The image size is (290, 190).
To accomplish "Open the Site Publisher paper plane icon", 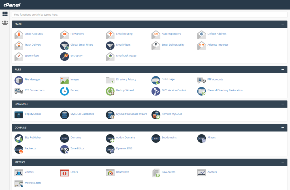I will pyautogui.click(x=19, y=138).
